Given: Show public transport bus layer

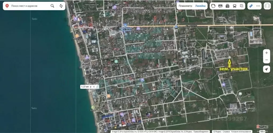Looking at the screenshot, I should tap(235, 6).
